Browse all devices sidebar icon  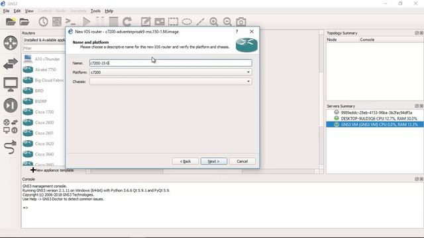11,126
